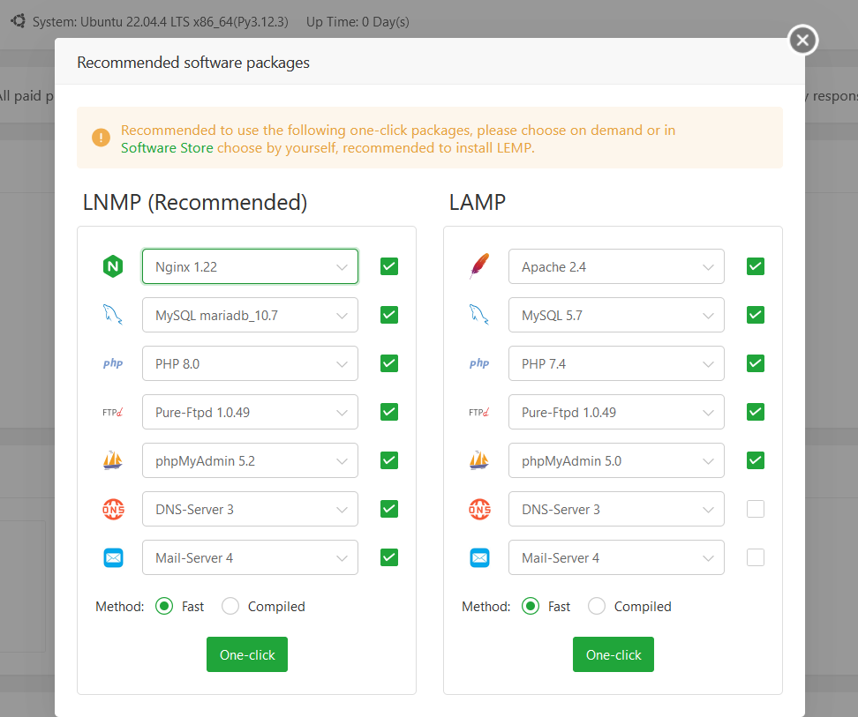Open the Software Store link
The height and width of the screenshot is (717, 858).
(x=167, y=148)
